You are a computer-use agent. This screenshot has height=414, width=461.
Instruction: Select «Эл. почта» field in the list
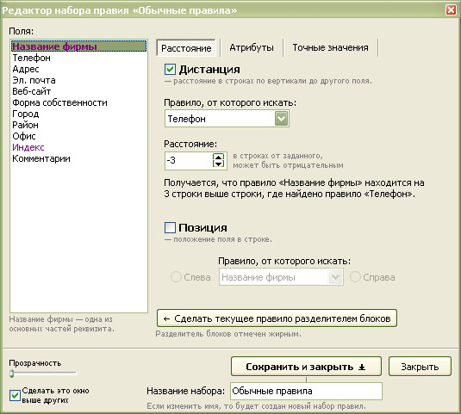78,80
